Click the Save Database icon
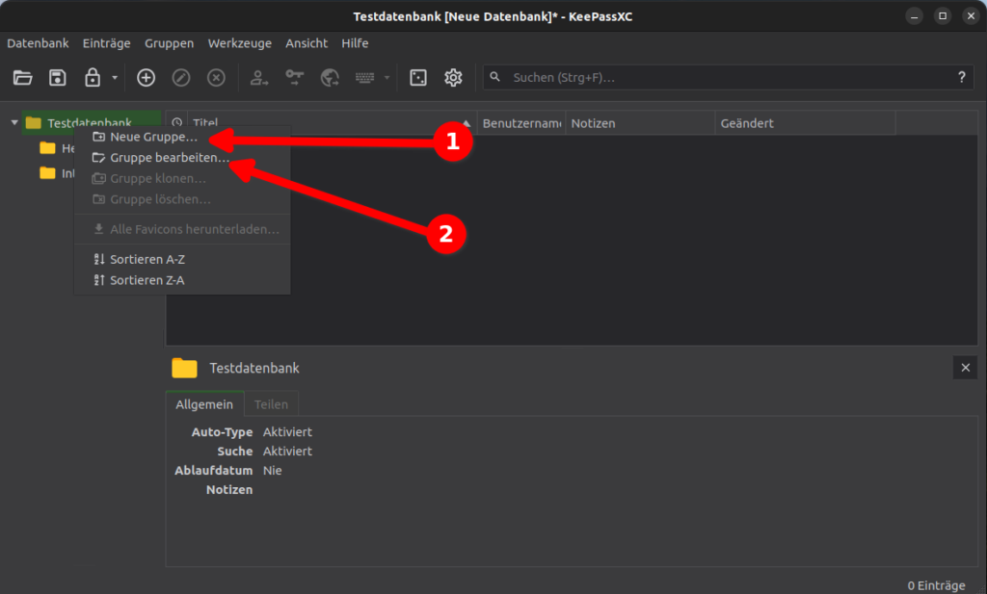 tap(58, 77)
